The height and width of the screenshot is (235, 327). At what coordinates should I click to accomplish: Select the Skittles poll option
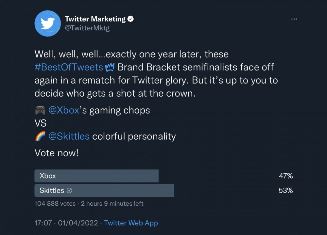[x=104, y=191]
